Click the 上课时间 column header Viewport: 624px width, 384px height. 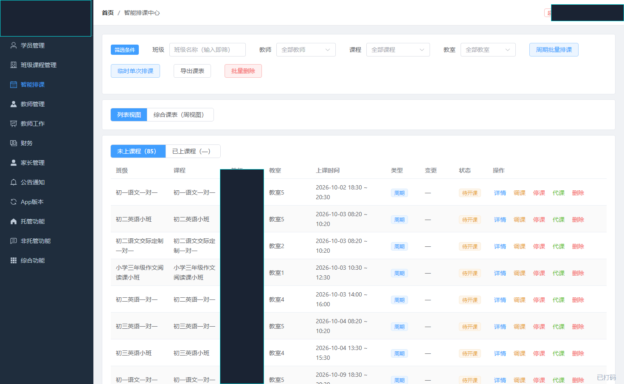[328, 170]
